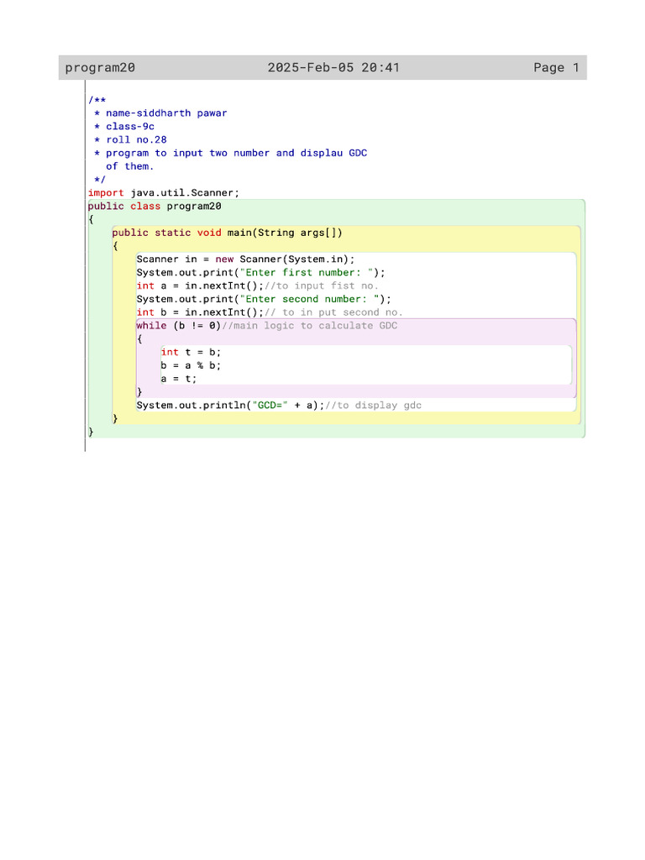Click the 'class-9c' comment line
The height and width of the screenshot is (860, 645).
pyautogui.click(x=130, y=126)
